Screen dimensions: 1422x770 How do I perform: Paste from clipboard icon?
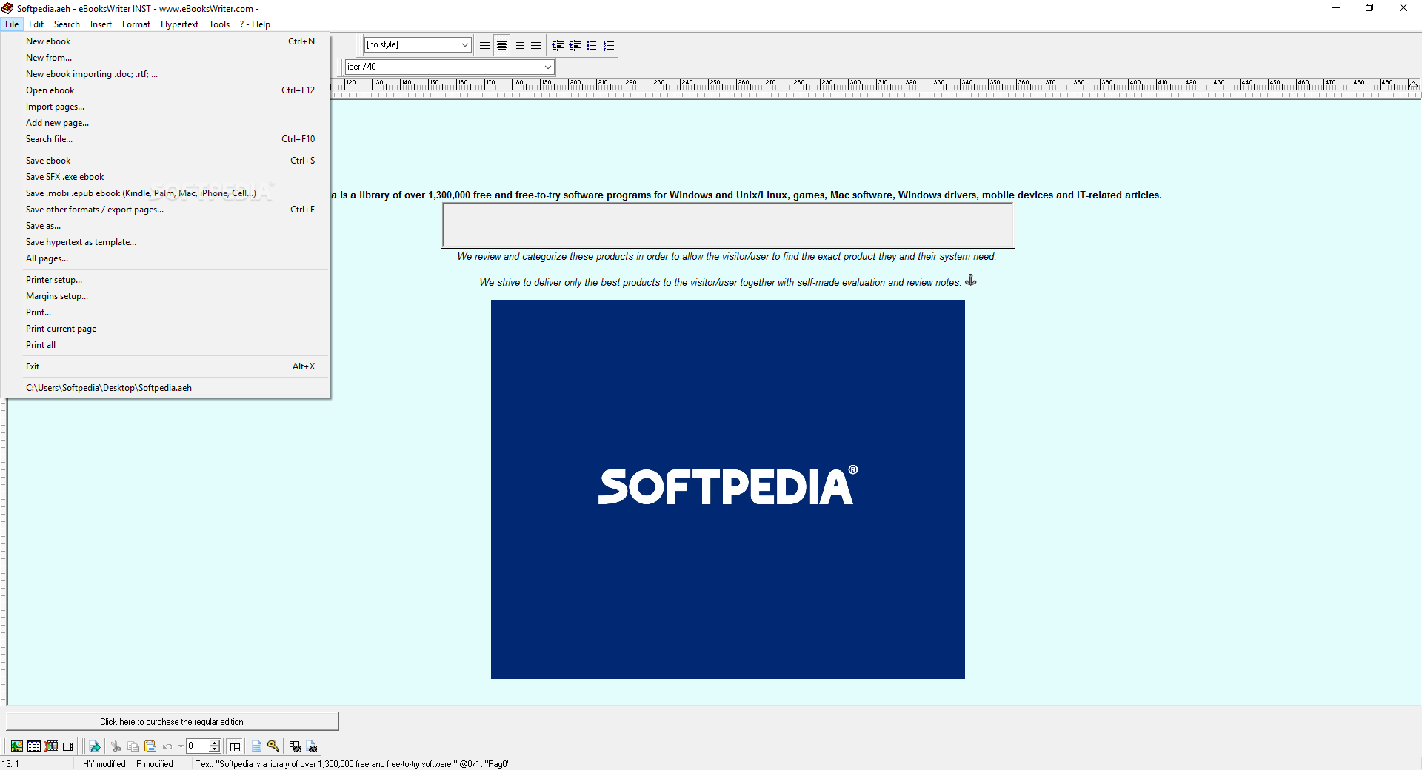150,746
